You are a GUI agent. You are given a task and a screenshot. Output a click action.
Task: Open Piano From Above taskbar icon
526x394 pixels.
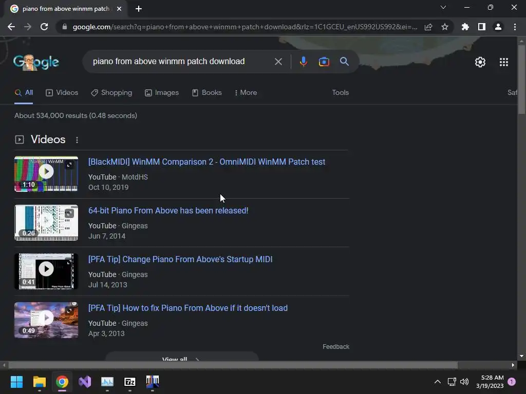152,382
